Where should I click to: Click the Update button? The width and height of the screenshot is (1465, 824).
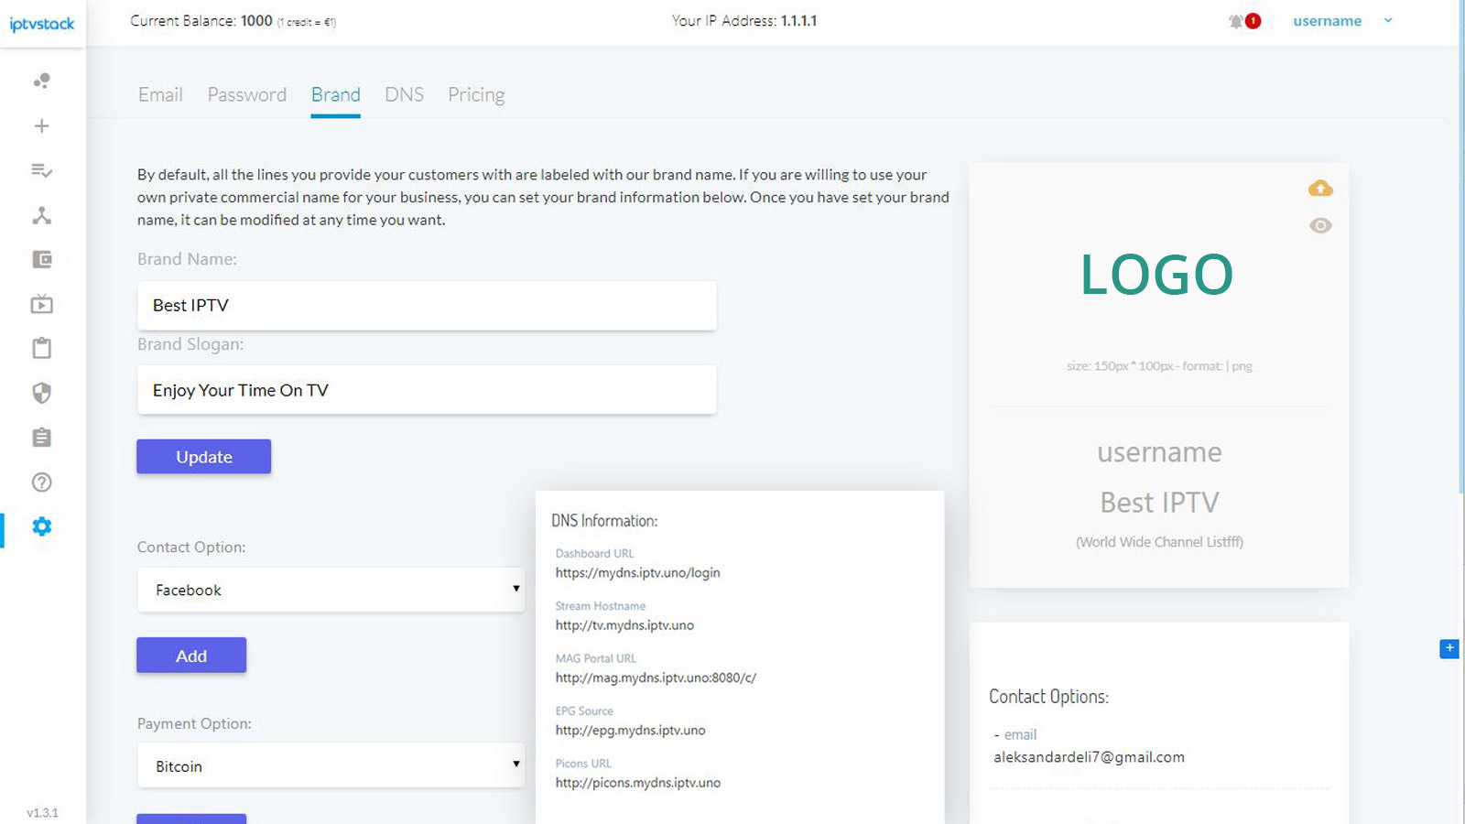coord(204,457)
